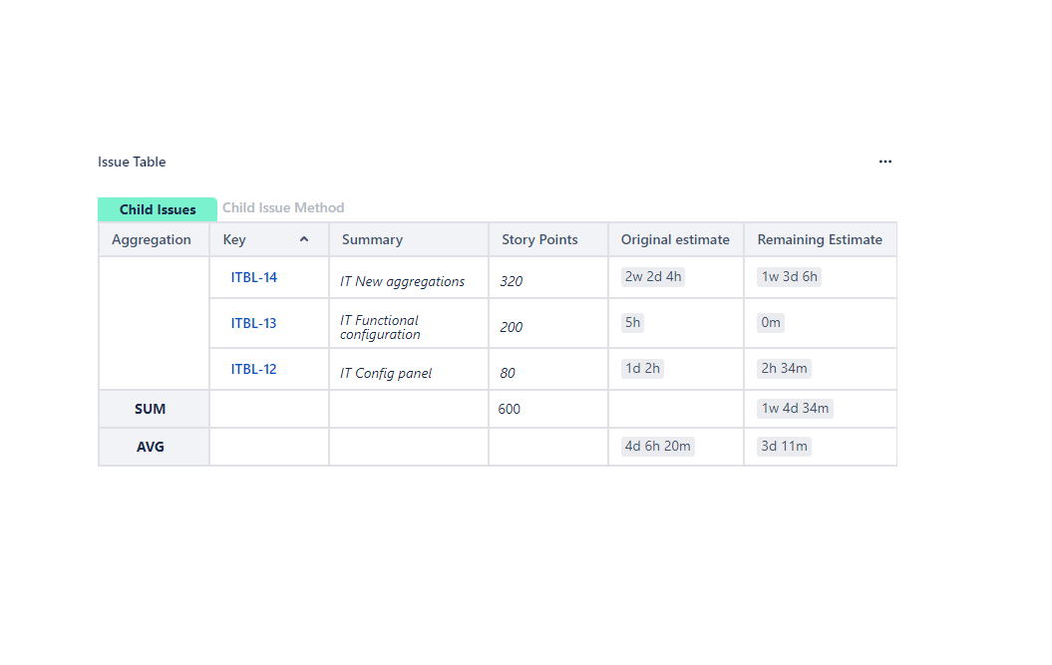Click the 'Issue Table' panel title
The width and height of the screenshot is (1052, 665).
[x=132, y=162]
